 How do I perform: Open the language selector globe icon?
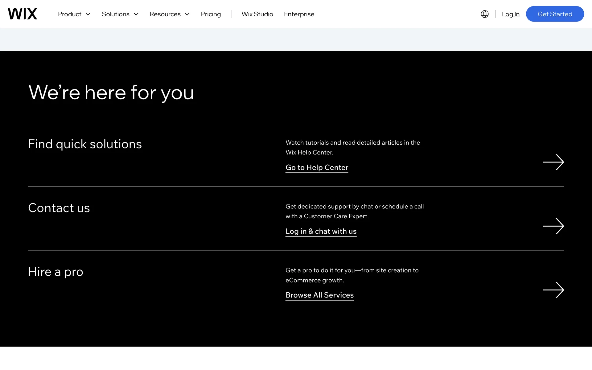pyautogui.click(x=484, y=14)
